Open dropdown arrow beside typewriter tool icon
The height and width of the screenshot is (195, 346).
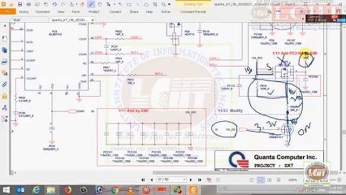point(114,4)
